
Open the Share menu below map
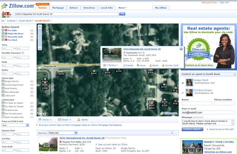64,120
